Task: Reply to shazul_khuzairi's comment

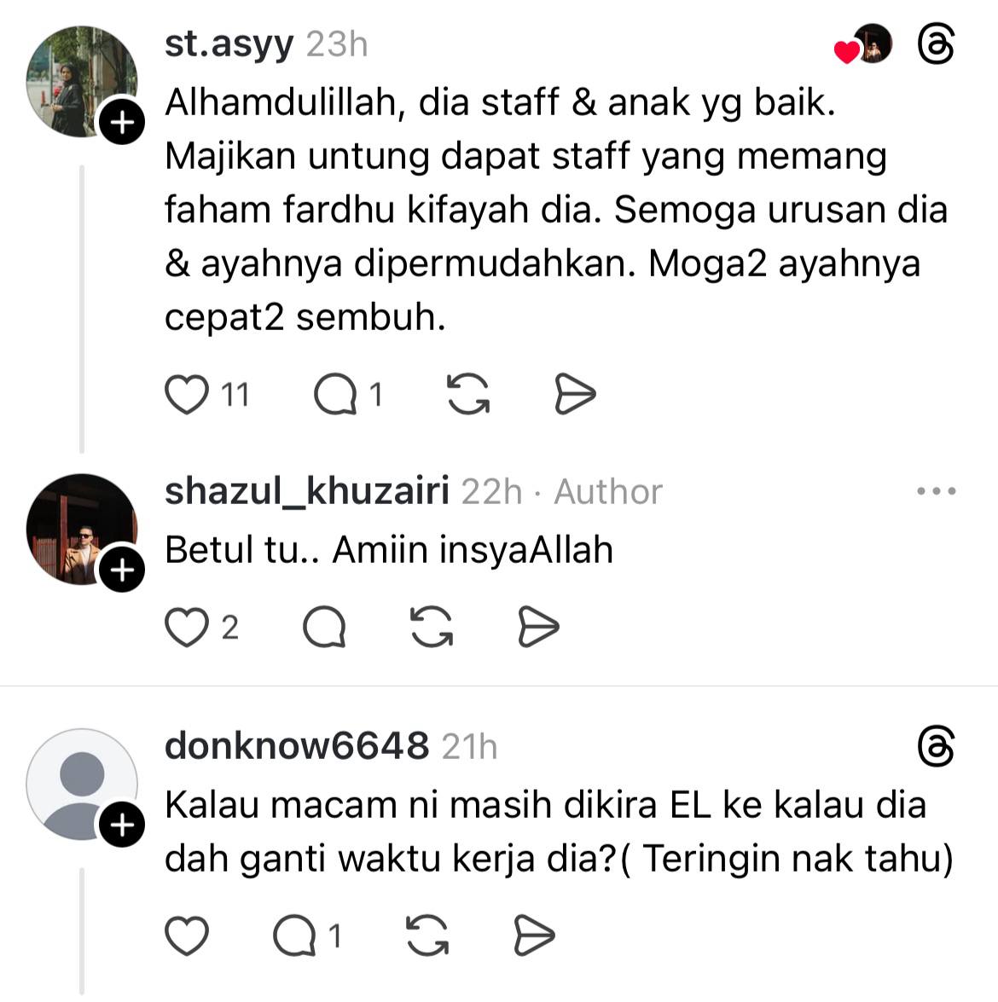Action: pyautogui.click(x=324, y=627)
